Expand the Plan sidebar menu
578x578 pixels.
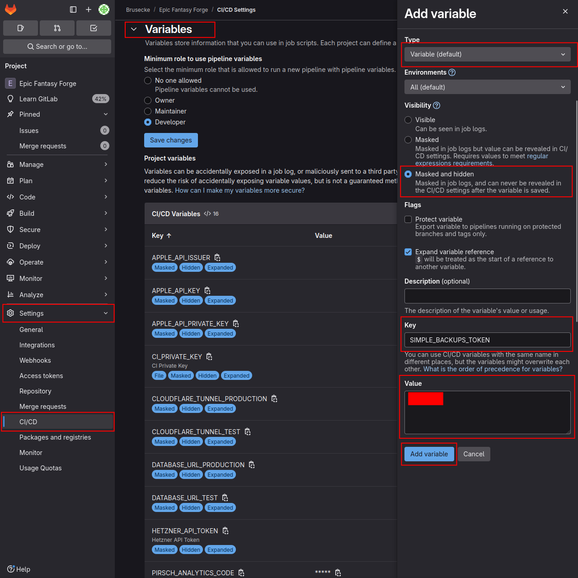(57, 181)
